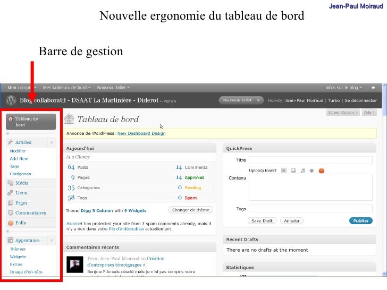Open the file d'indésirables link
387x290 pixels.
click(x=127, y=229)
